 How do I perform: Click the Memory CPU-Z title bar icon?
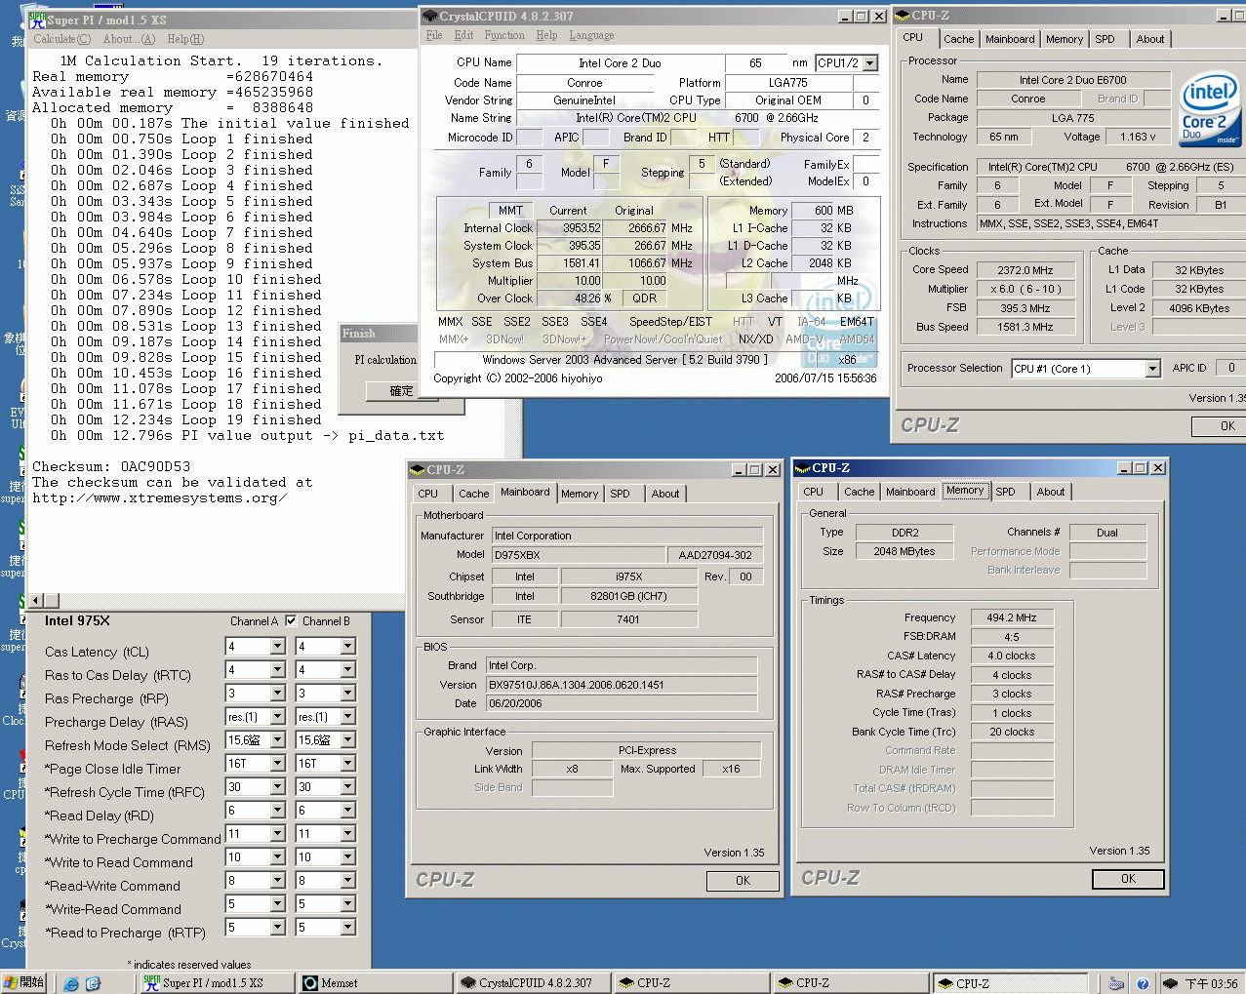pos(804,468)
